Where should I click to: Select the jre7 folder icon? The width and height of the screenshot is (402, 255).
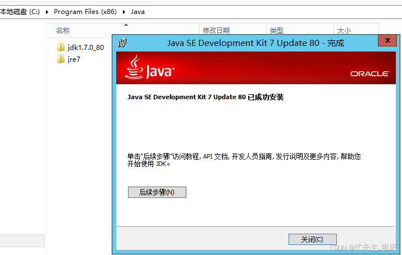pyautogui.click(x=61, y=59)
